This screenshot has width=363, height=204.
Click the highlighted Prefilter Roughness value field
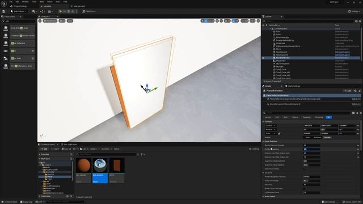[x=311, y=149]
